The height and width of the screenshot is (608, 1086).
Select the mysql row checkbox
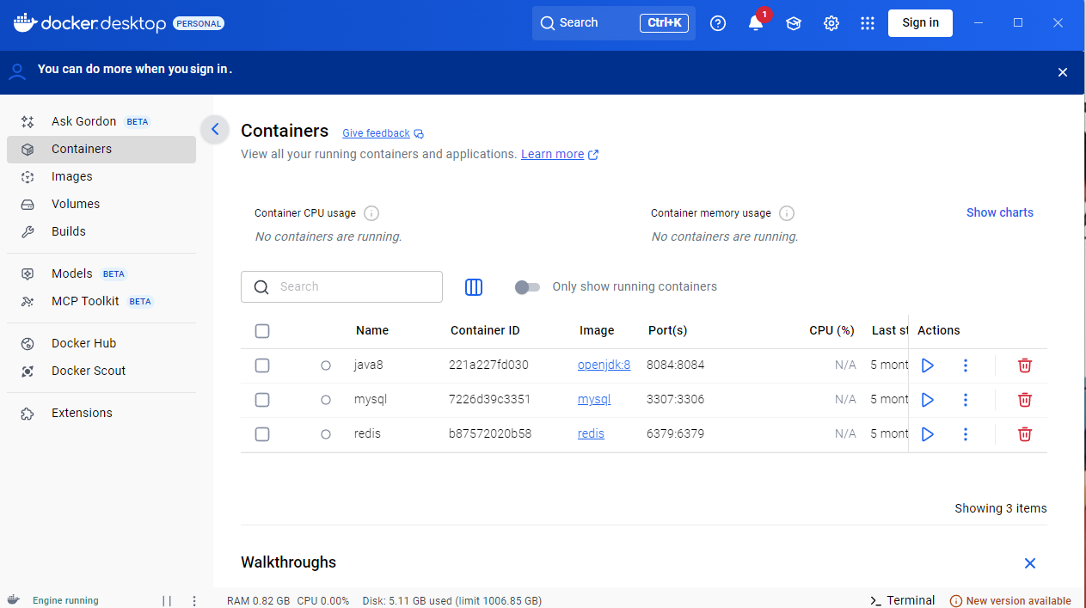[262, 400]
